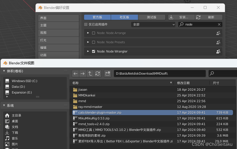Enable the Node Arrange addon checkbox
The height and width of the screenshot is (149, 237).
[x=94, y=33]
